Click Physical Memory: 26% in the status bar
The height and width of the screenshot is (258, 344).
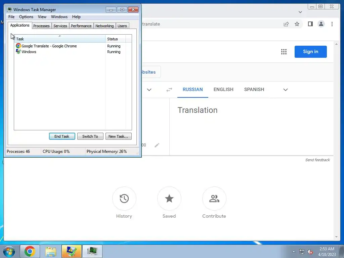tap(106, 152)
